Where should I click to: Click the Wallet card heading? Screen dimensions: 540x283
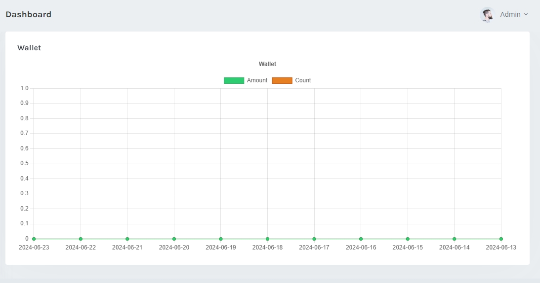click(x=29, y=48)
